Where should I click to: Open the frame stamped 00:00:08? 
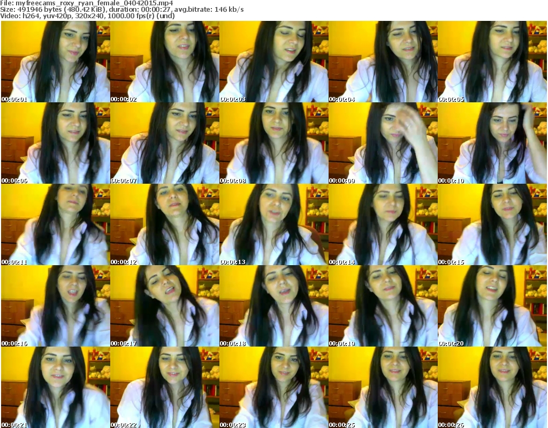[x=273, y=143]
